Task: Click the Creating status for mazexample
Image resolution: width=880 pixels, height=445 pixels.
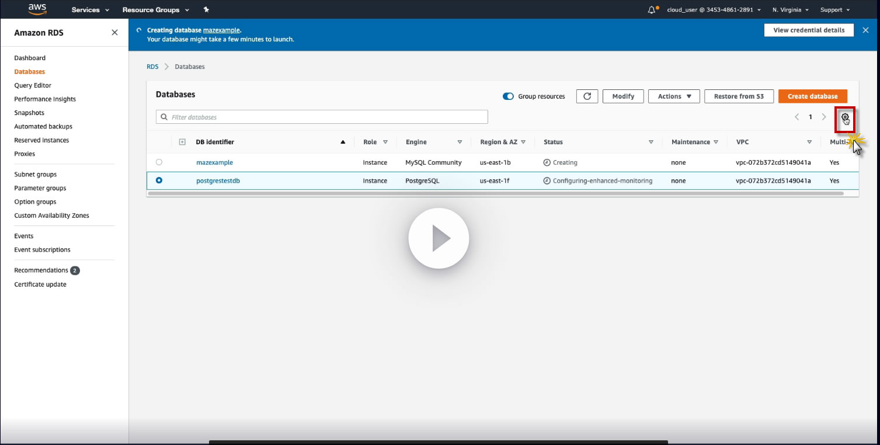Action: [x=560, y=162]
